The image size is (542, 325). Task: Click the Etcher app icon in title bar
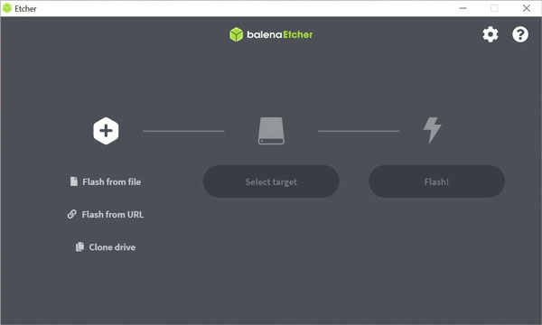pyautogui.click(x=7, y=8)
